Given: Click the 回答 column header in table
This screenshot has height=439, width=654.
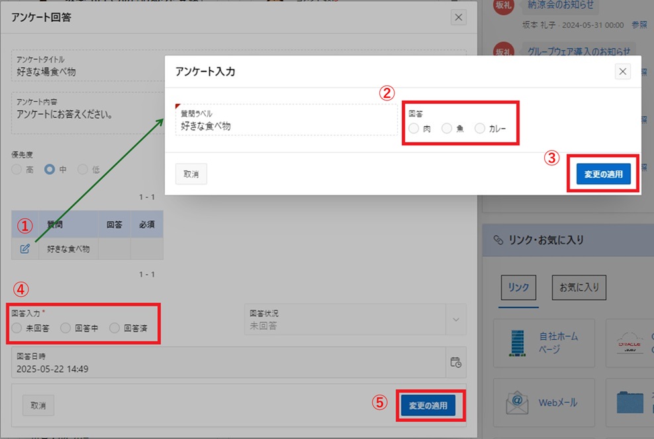Looking at the screenshot, I should tap(115, 225).
